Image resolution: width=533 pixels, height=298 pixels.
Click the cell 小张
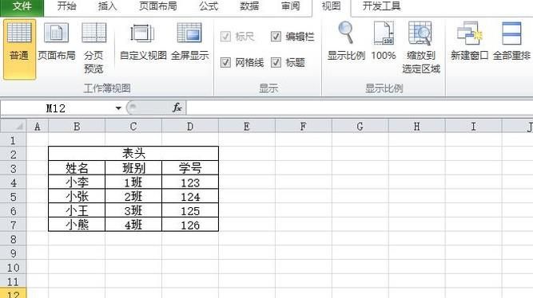[77, 196]
